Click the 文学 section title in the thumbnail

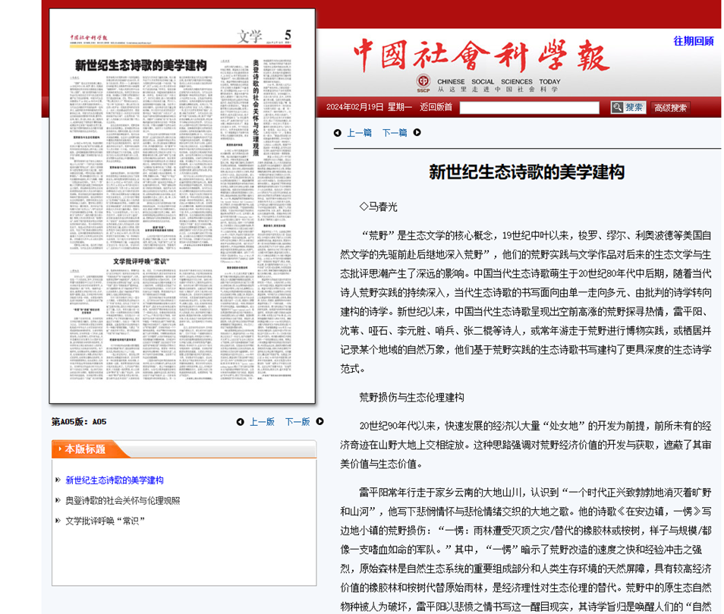(250, 36)
